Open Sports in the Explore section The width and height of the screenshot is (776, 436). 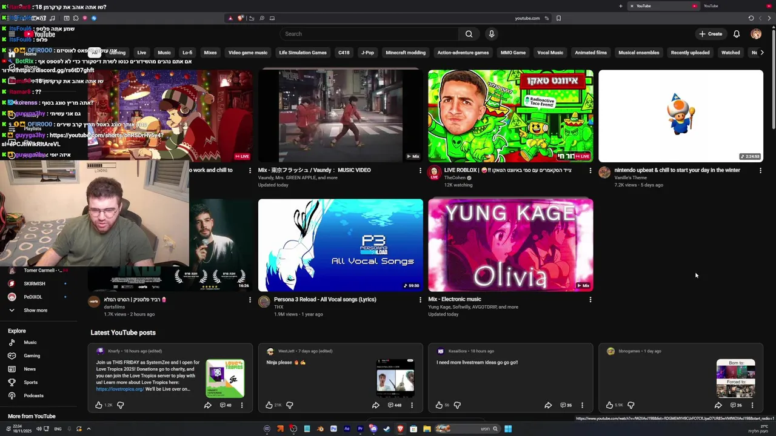[x=31, y=383]
